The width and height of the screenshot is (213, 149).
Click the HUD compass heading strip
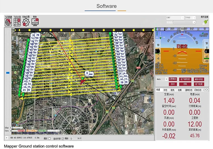tap(182, 29)
